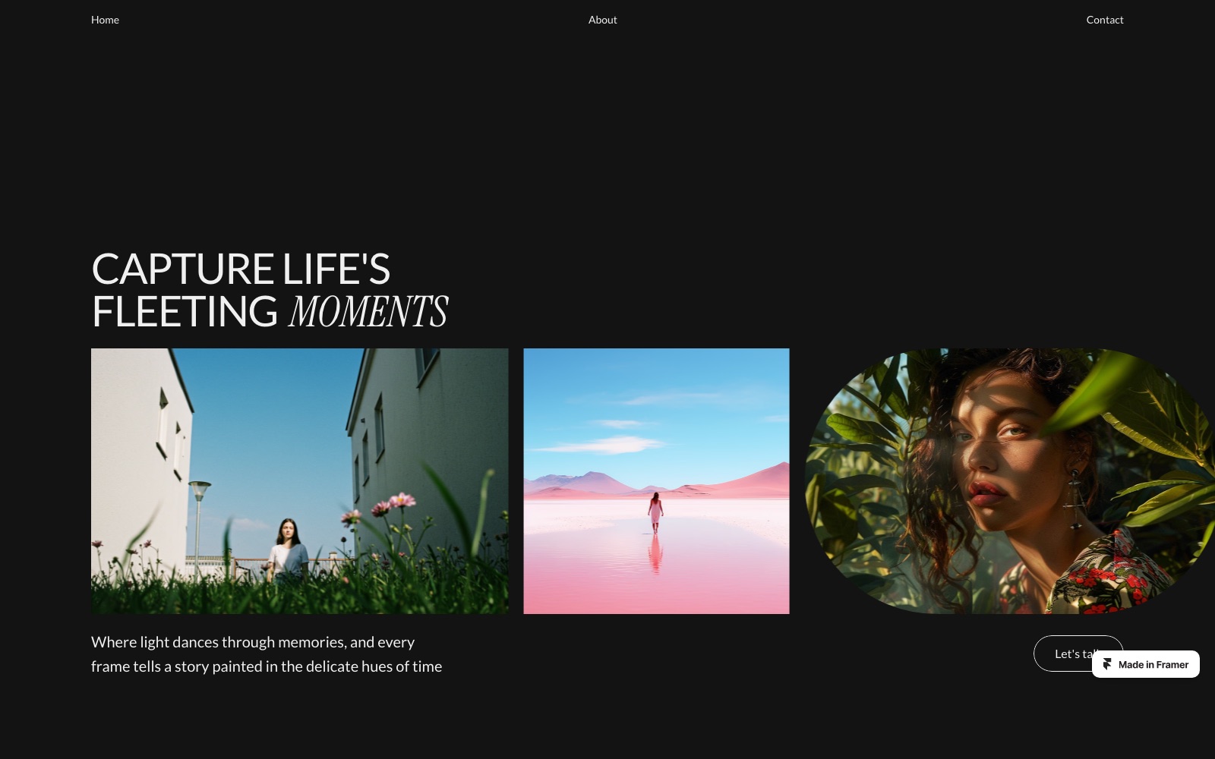The width and height of the screenshot is (1215, 759).
Task: Click the word FLEETING in the heading
Action: coord(185,312)
